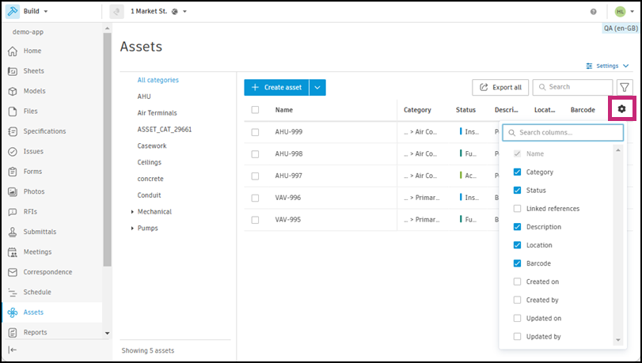The image size is (642, 363).
Task: Uncheck the Barcode column checkbox
Action: click(x=517, y=263)
